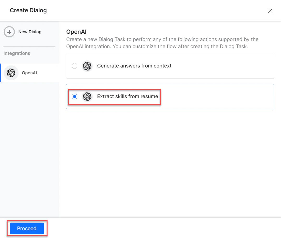Screen dimensions: 281x238
Task: Click the Proceed button
Action: 27,228
